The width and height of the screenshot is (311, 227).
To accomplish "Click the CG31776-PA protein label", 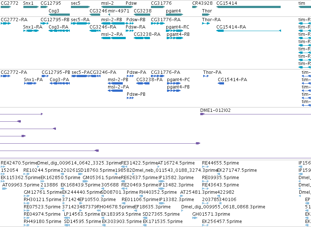I will pyautogui.click(x=166, y=72).
